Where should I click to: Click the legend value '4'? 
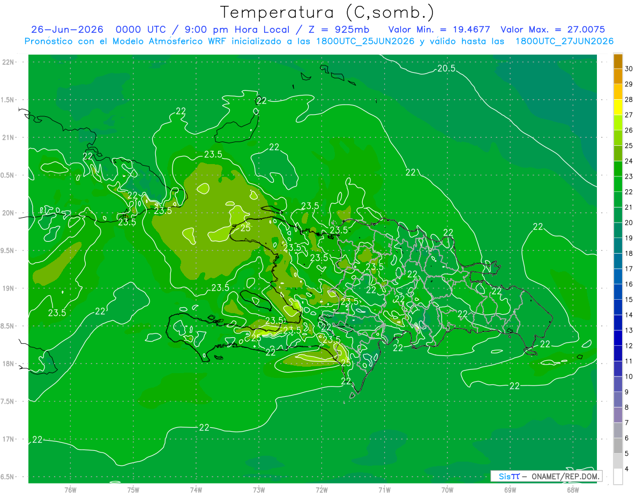(x=627, y=469)
